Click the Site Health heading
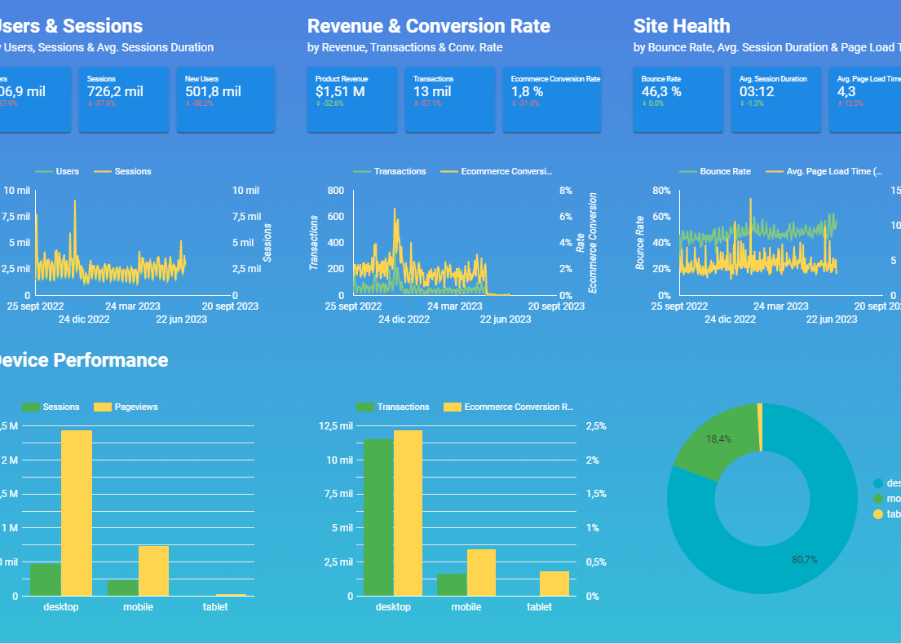Screen dimensions: 901x643 tap(682, 26)
